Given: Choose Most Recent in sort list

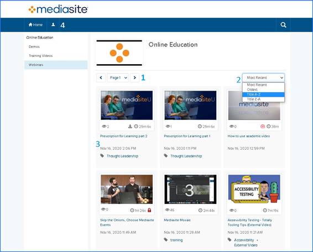Looking at the screenshot, I should pos(263,85).
